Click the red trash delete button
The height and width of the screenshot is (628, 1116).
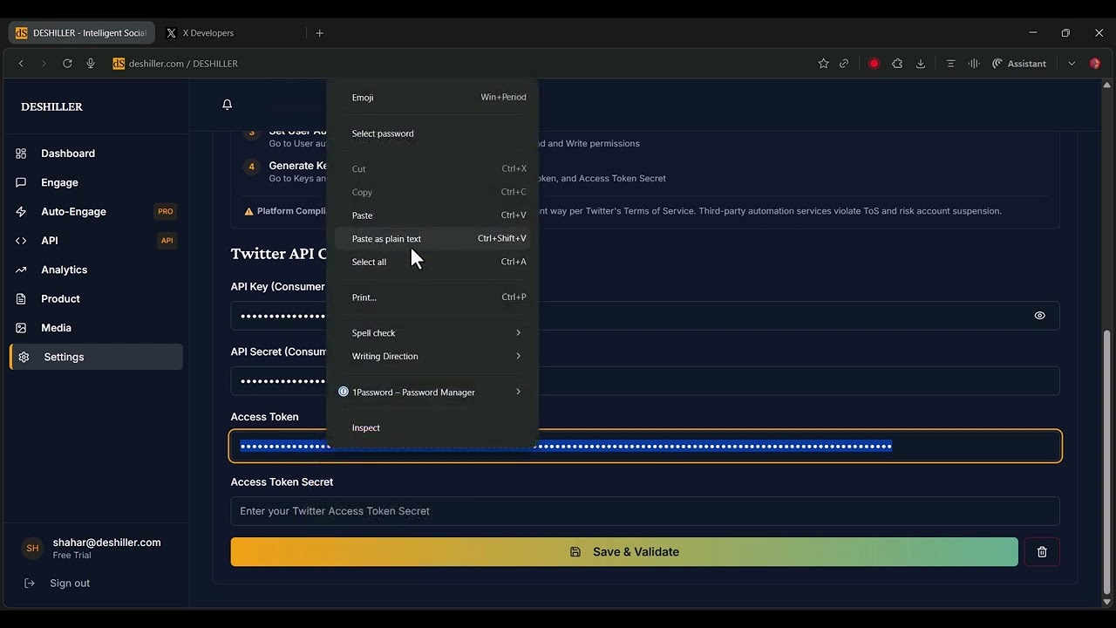click(1042, 552)
